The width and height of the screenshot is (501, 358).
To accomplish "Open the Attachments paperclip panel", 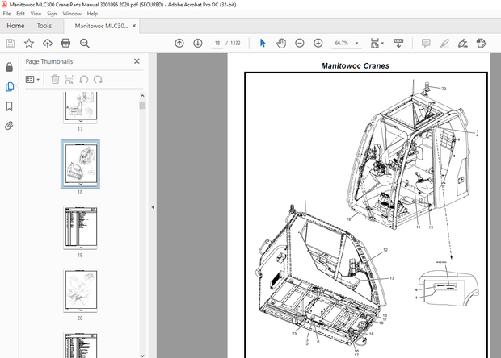I will coord(9,126).
